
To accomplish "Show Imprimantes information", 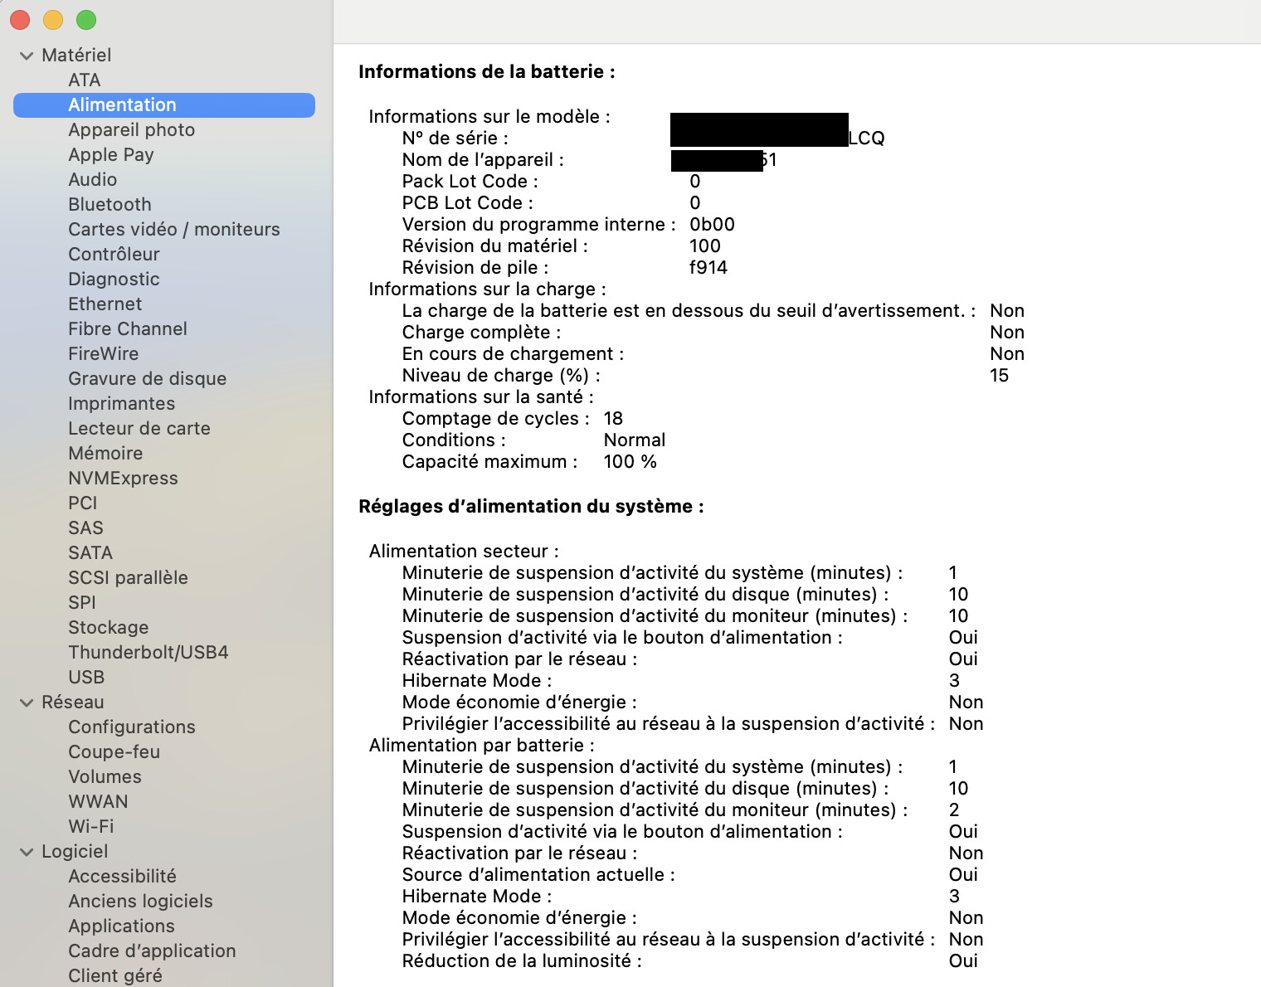I will tap(121, 403).
